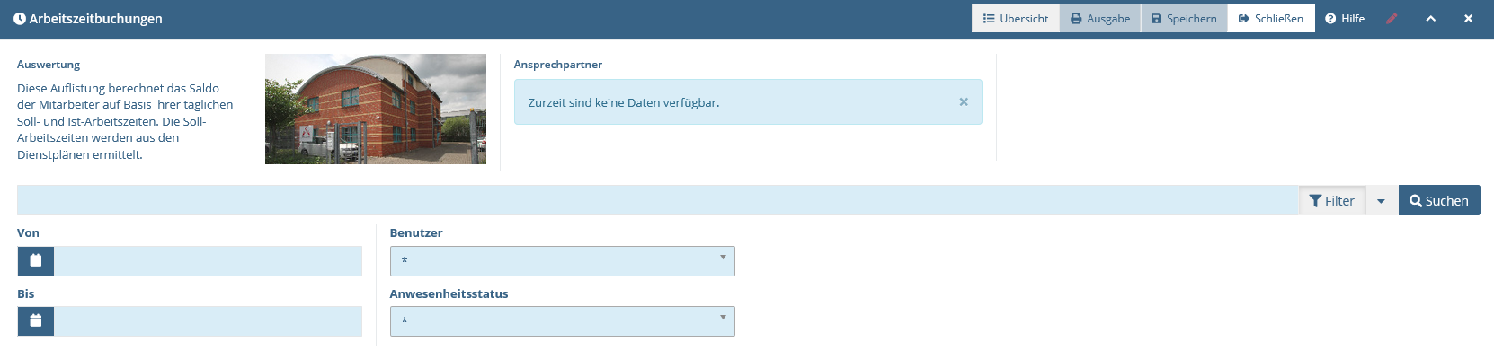Focus the Von date input field

coord(208,261)
